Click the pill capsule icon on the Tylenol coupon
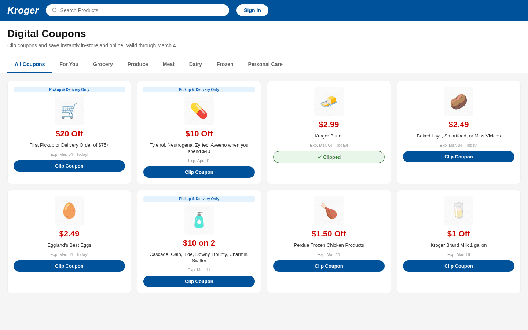The height and width of the screenshot is (330, 528). click(x=199, y=110)
